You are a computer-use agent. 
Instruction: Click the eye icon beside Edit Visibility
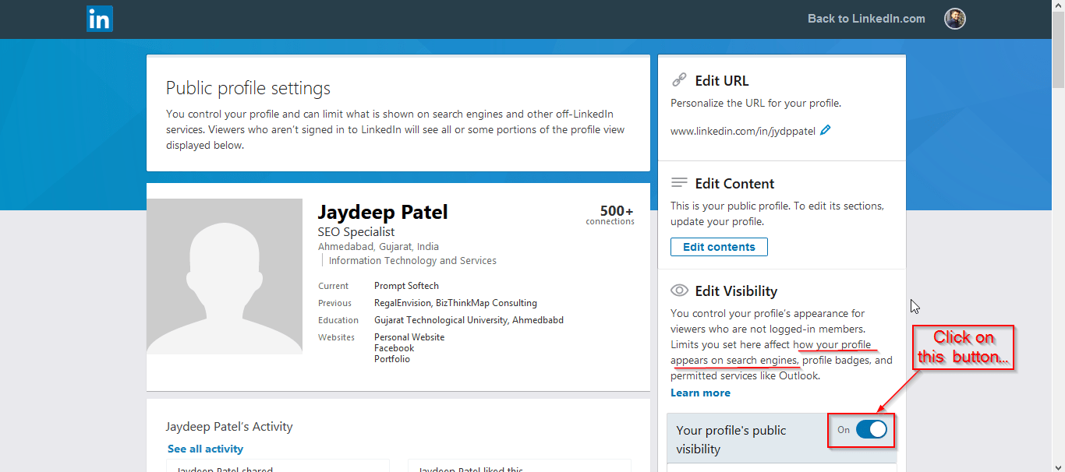pos(679,291)
